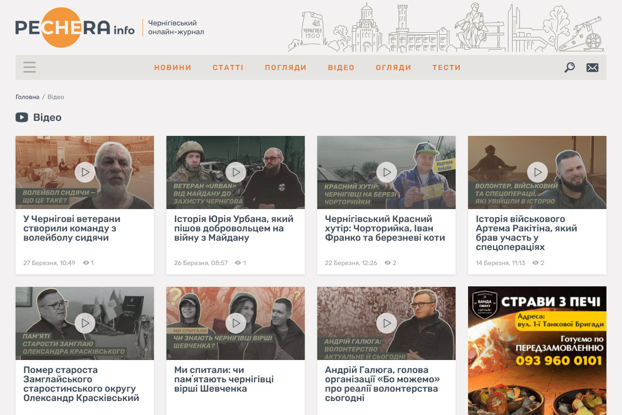This screenshot has height=415, width=622.
Task: Play the Veteran Urban video
Action: click(x=236, y=172)
